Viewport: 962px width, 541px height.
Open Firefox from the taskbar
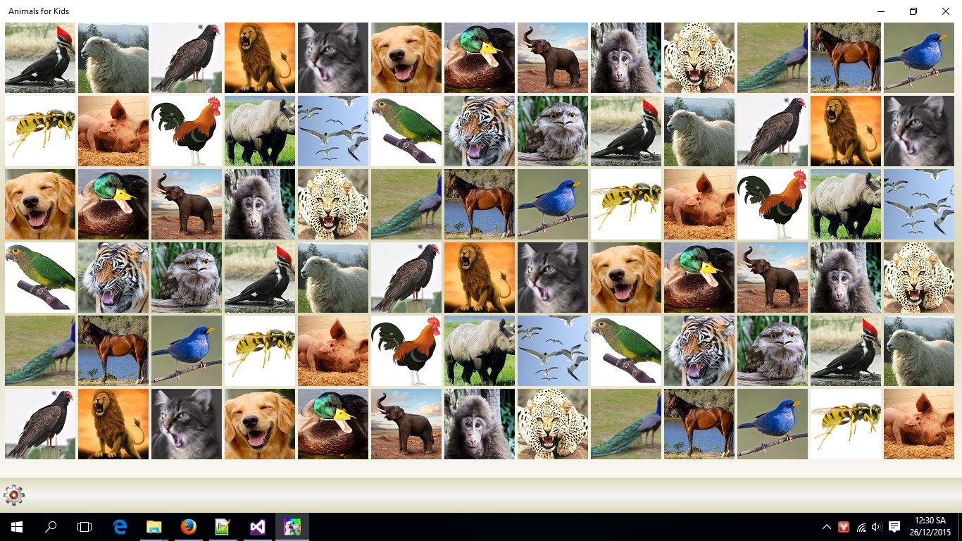[x=188, y=526]
